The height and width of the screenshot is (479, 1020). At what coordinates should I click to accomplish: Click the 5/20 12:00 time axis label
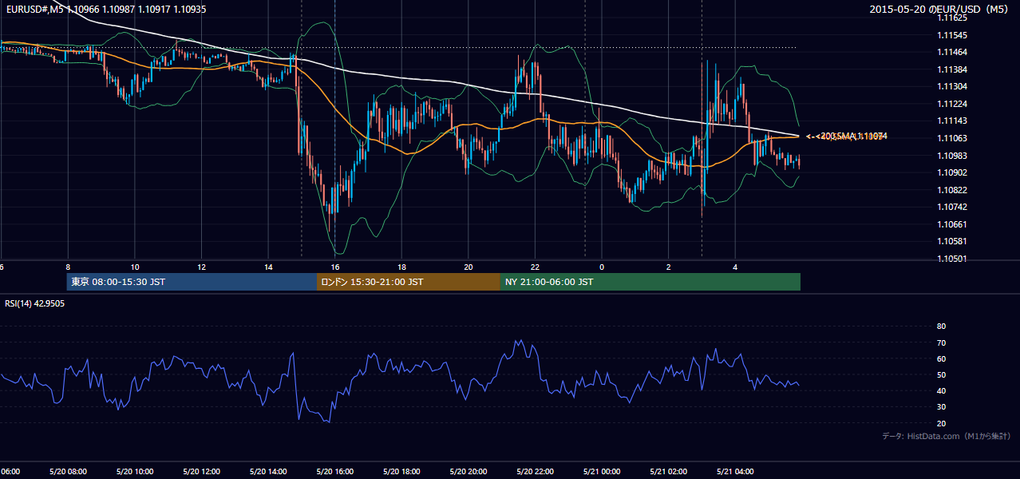coord(201,471)
